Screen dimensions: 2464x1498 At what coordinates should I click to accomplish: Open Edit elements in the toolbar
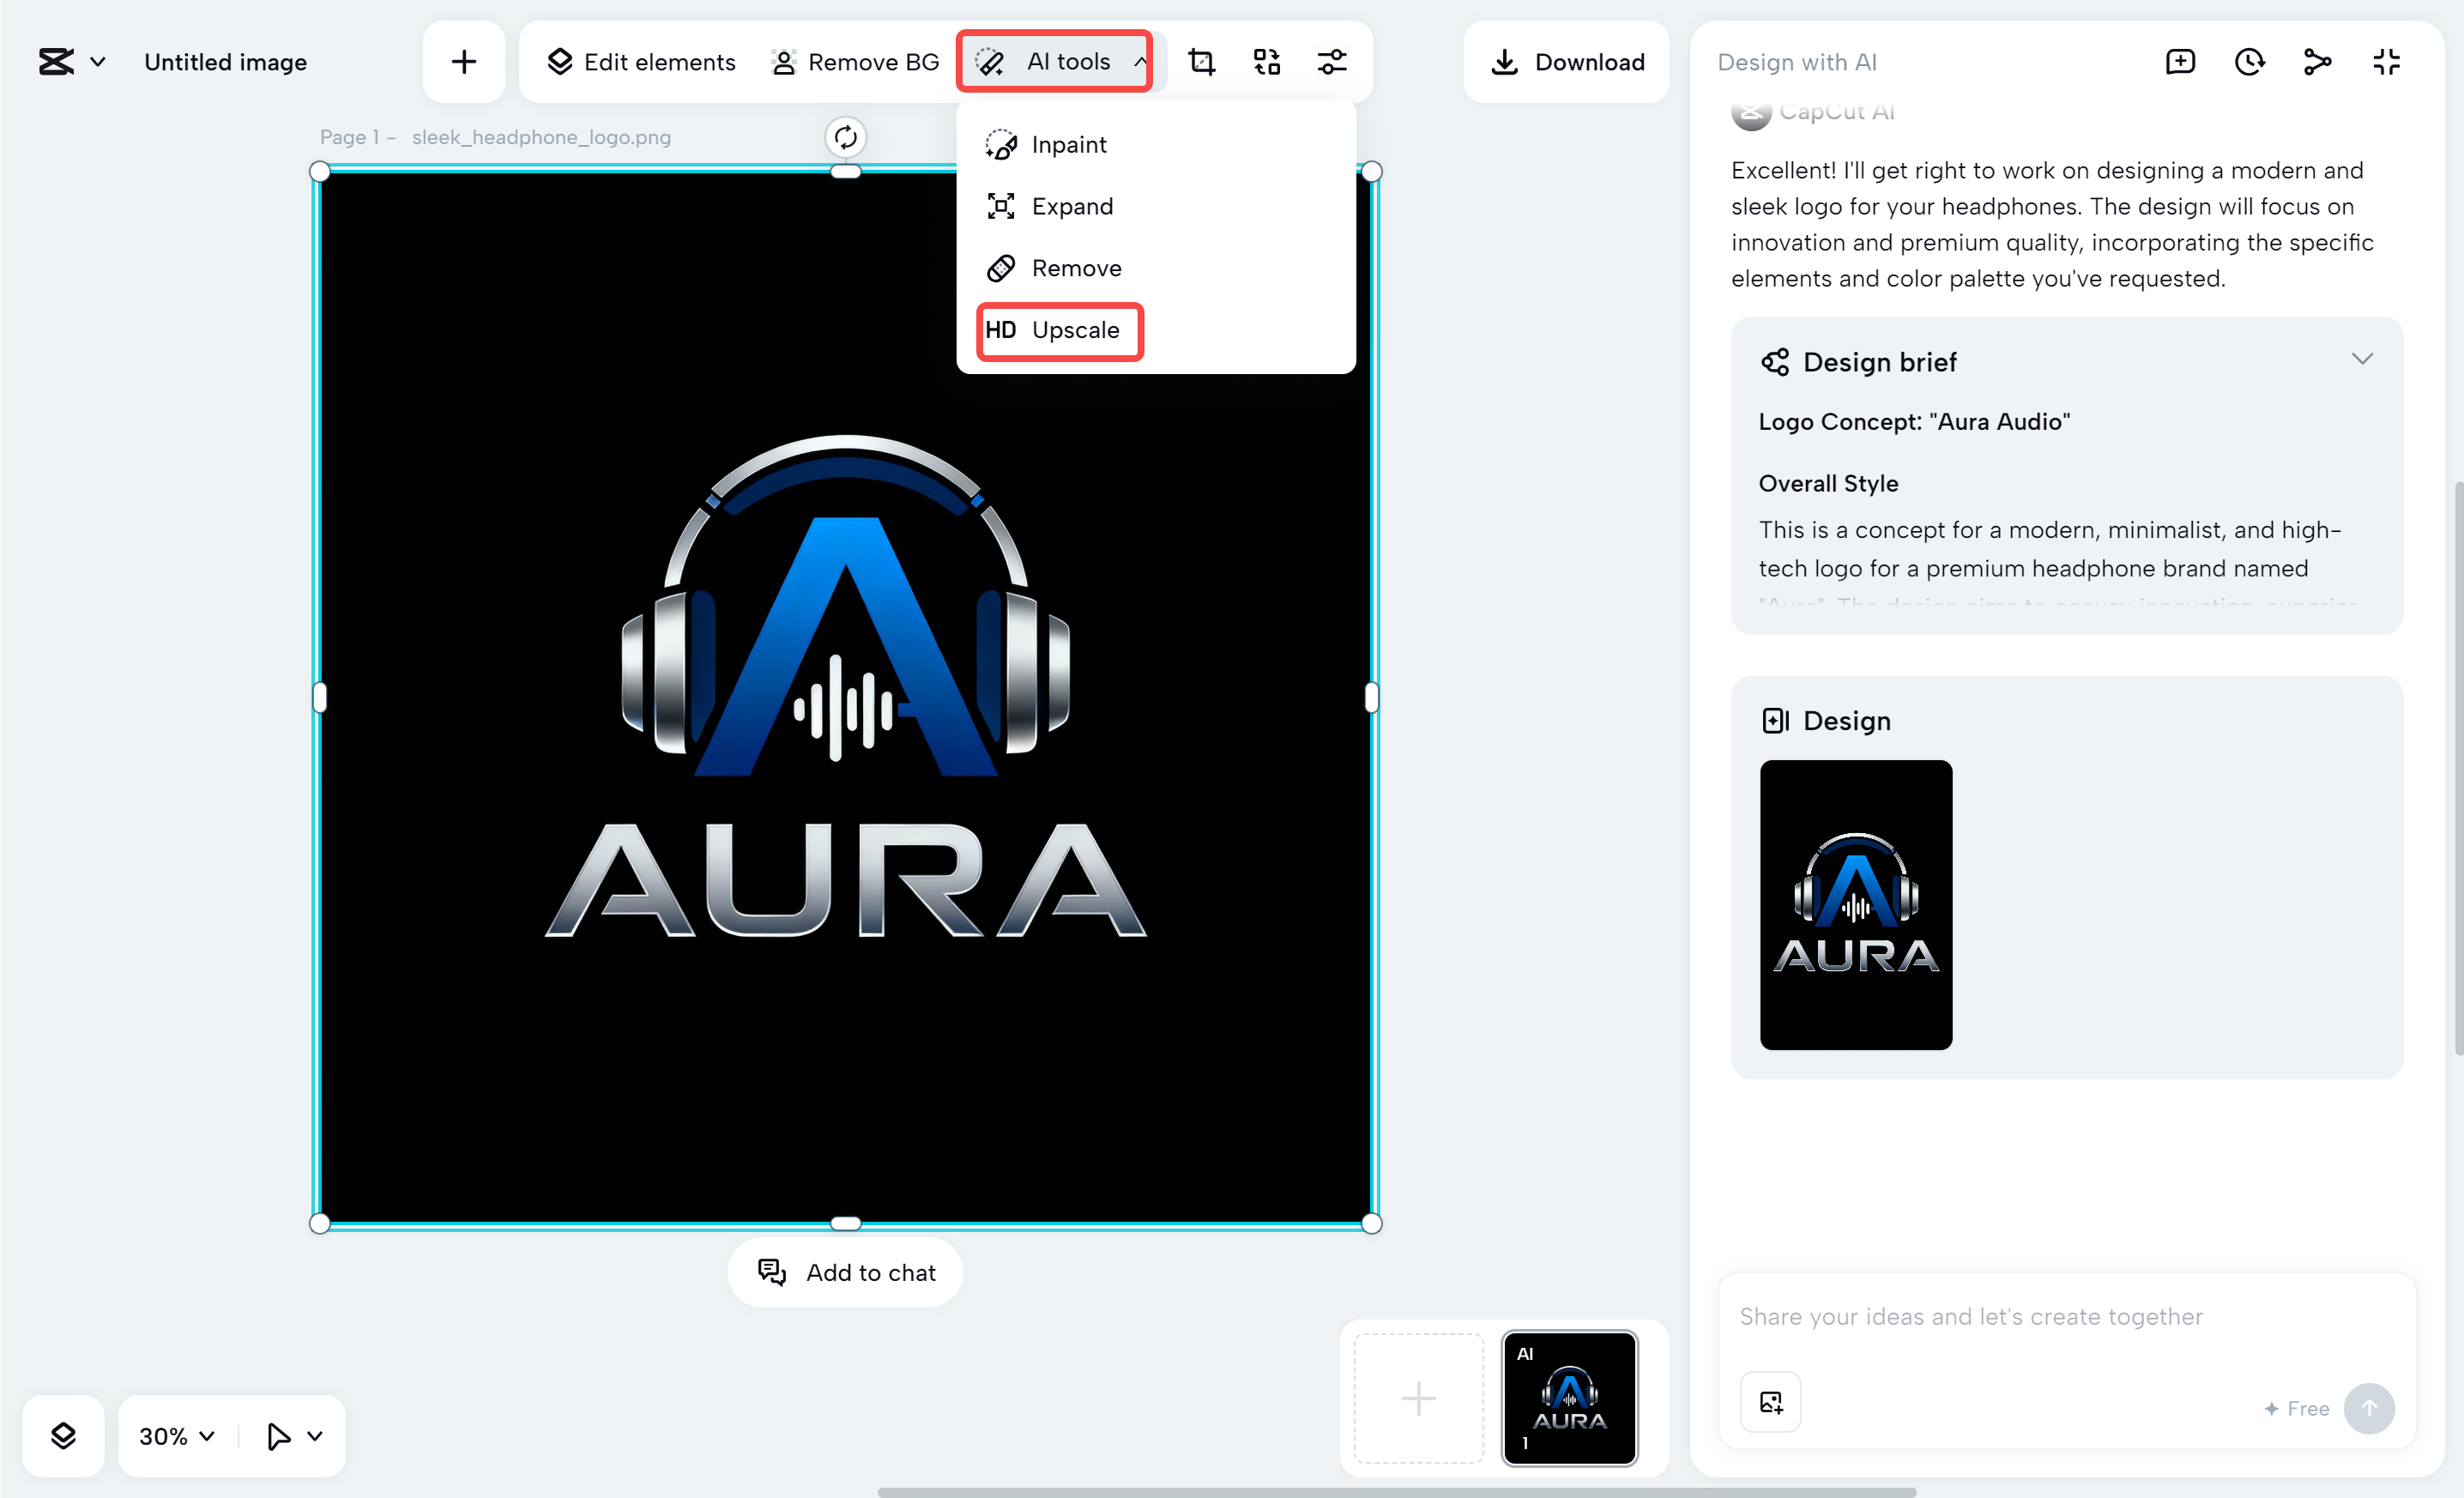tap(641, 61)
